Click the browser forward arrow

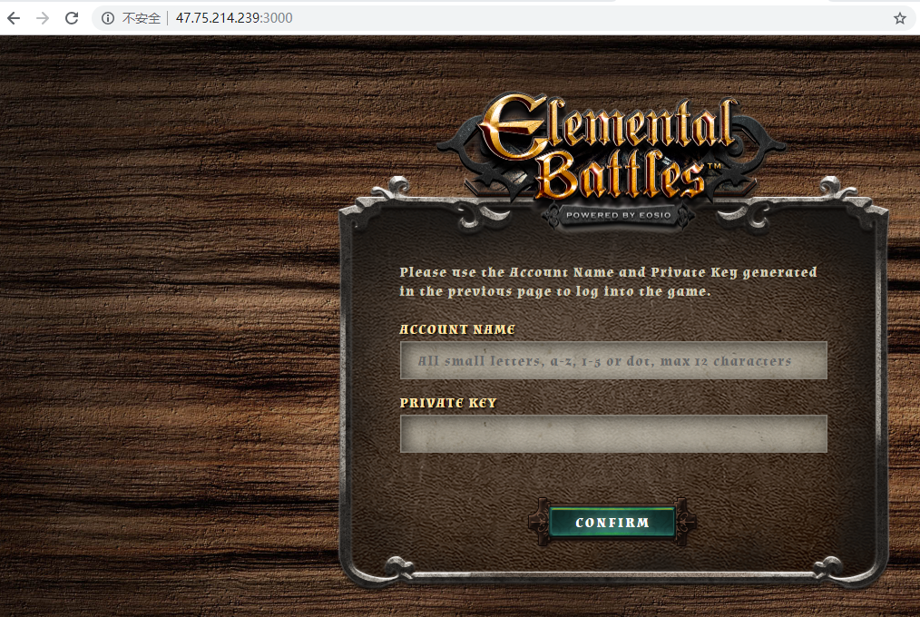click(x=43, y=18)
